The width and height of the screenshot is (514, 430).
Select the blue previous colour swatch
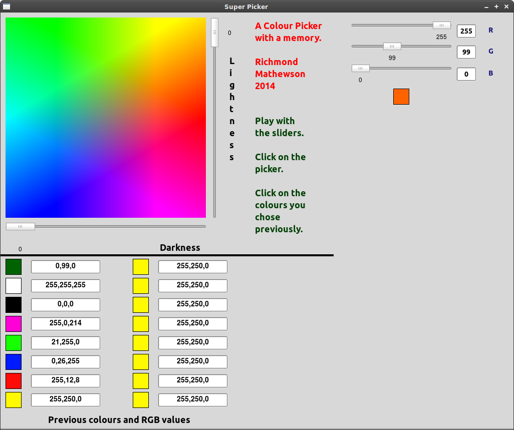click(x=14, y=362)
